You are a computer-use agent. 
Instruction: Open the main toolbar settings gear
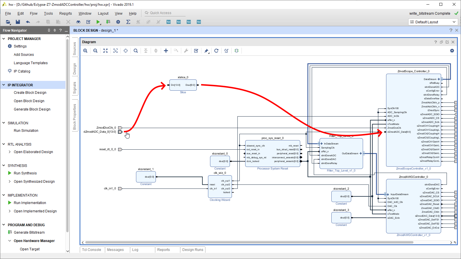[x=118, y=22]
